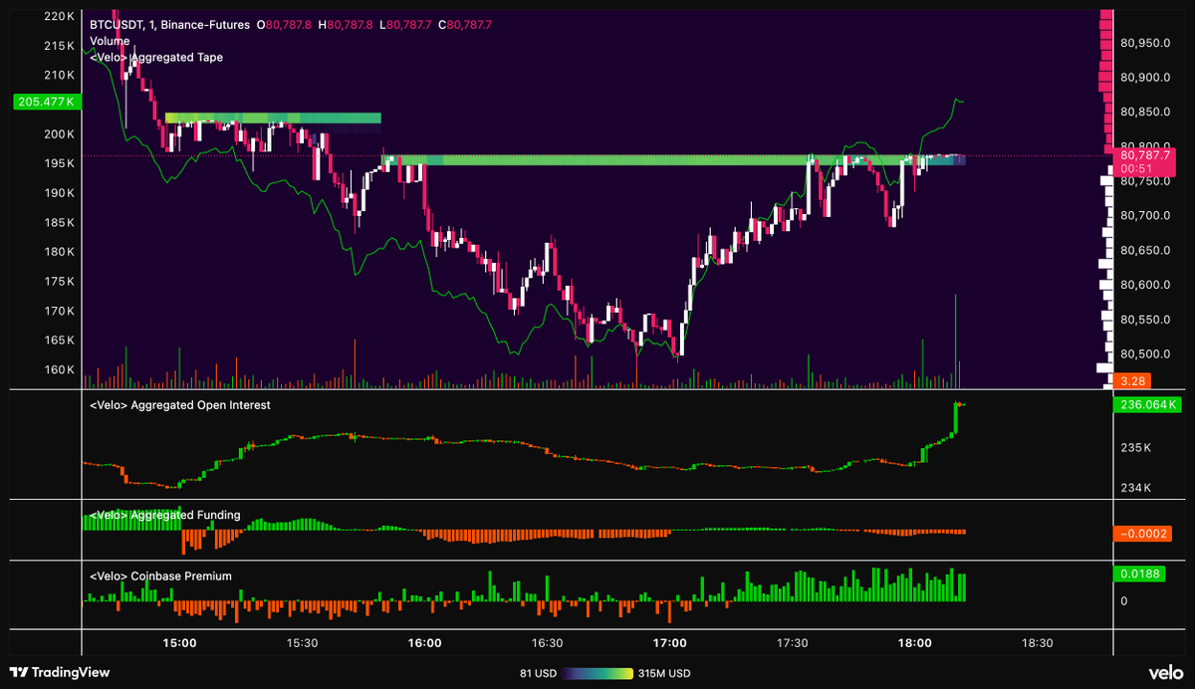Click the 315M USD legend maximum label

click(664, 673)
